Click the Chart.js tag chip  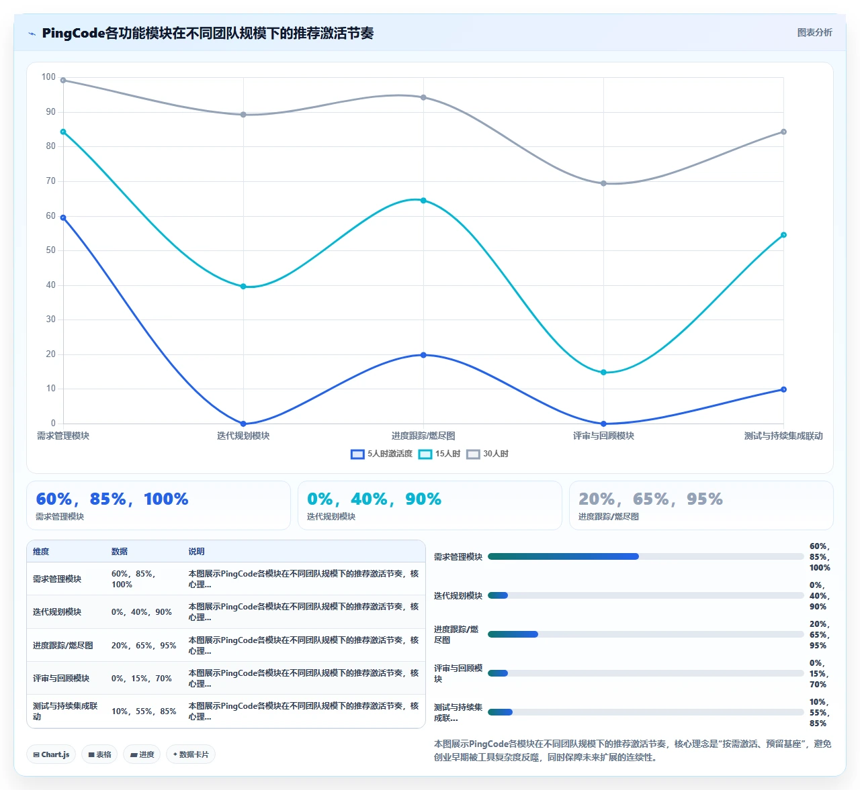click(51, 754)
